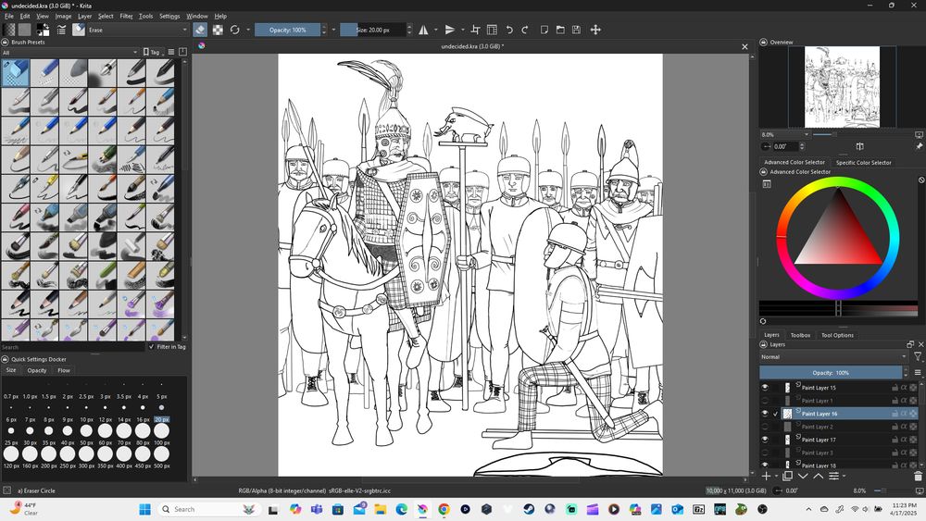Open the Filter menu
Screen dimensions: 926x521
pyautogui.click(x=126, y=16)
